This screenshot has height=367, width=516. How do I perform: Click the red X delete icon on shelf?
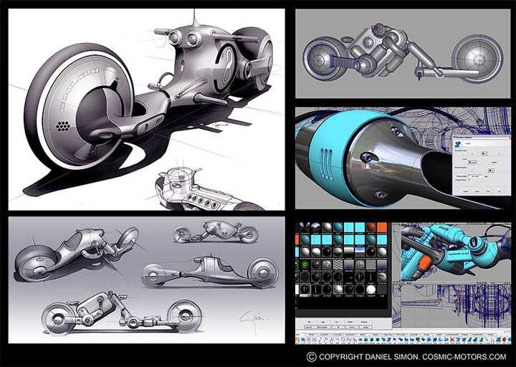click(x=452, y=339)
